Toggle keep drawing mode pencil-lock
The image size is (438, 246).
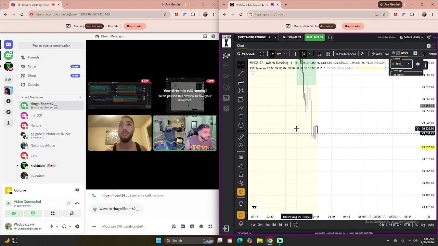point(241,166)
